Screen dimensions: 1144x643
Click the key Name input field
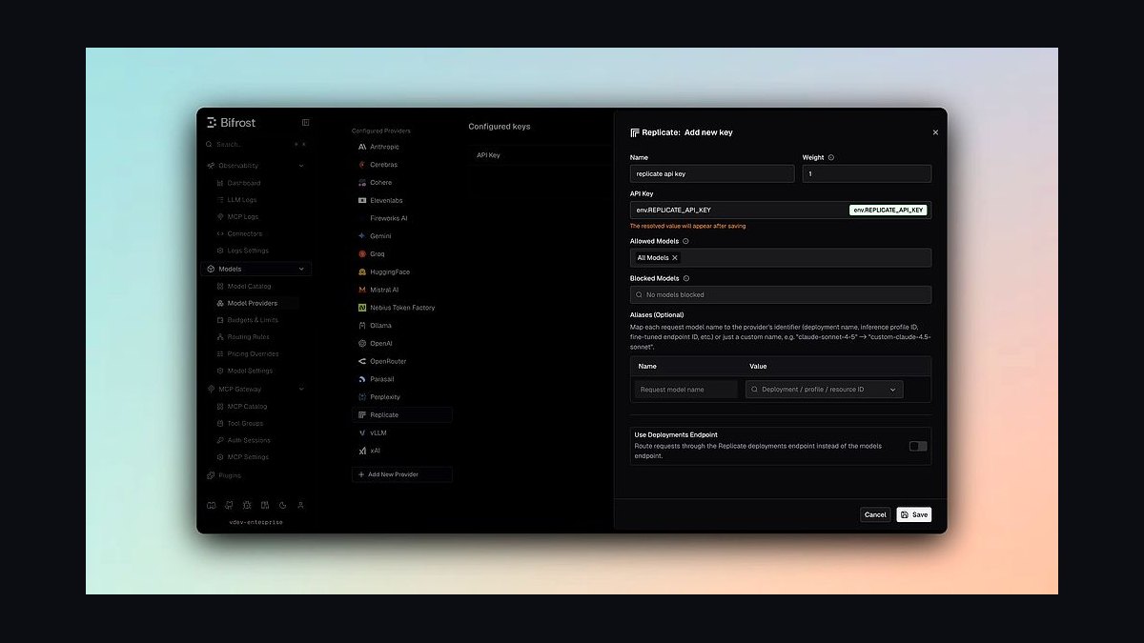712,174
